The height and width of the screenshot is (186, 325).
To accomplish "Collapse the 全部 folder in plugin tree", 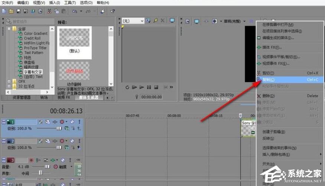I will pos(9,29).
